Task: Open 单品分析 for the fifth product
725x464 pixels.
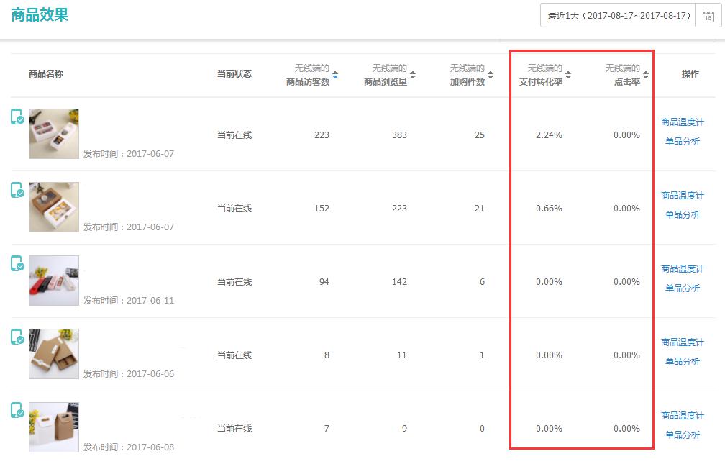Action: tap(682, 435)
